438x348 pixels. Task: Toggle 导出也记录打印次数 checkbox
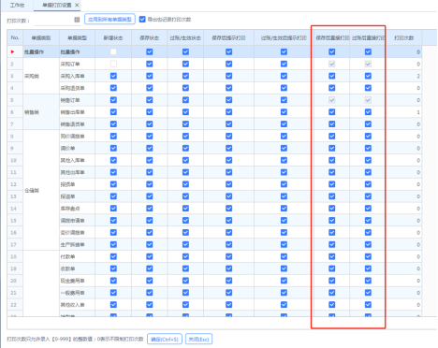[142, 20]
